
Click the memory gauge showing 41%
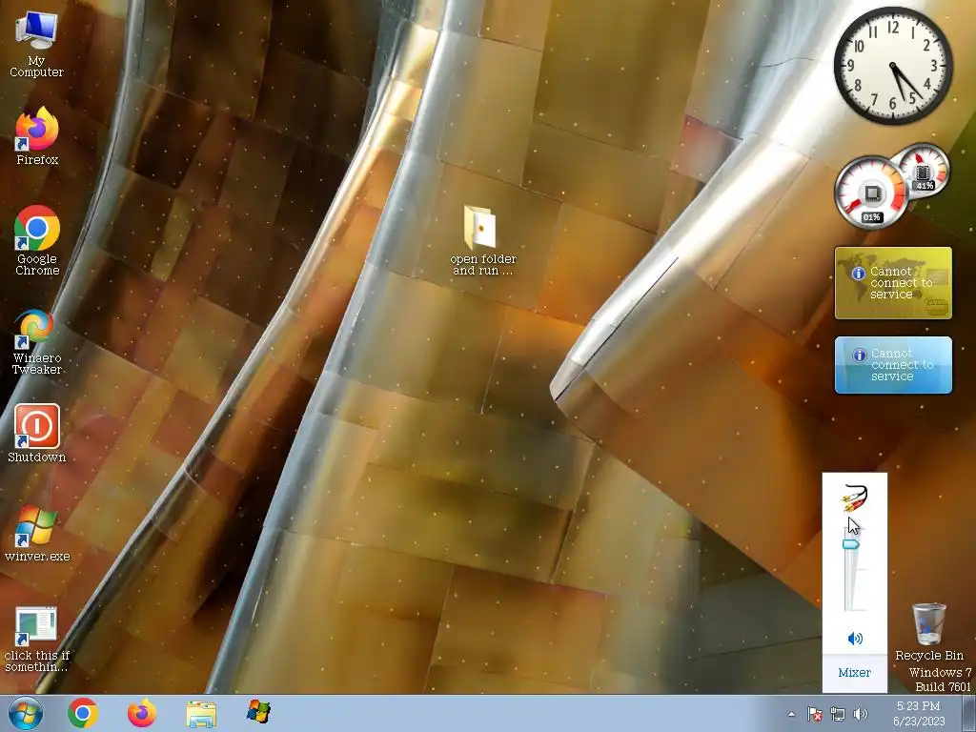(923, 170)
